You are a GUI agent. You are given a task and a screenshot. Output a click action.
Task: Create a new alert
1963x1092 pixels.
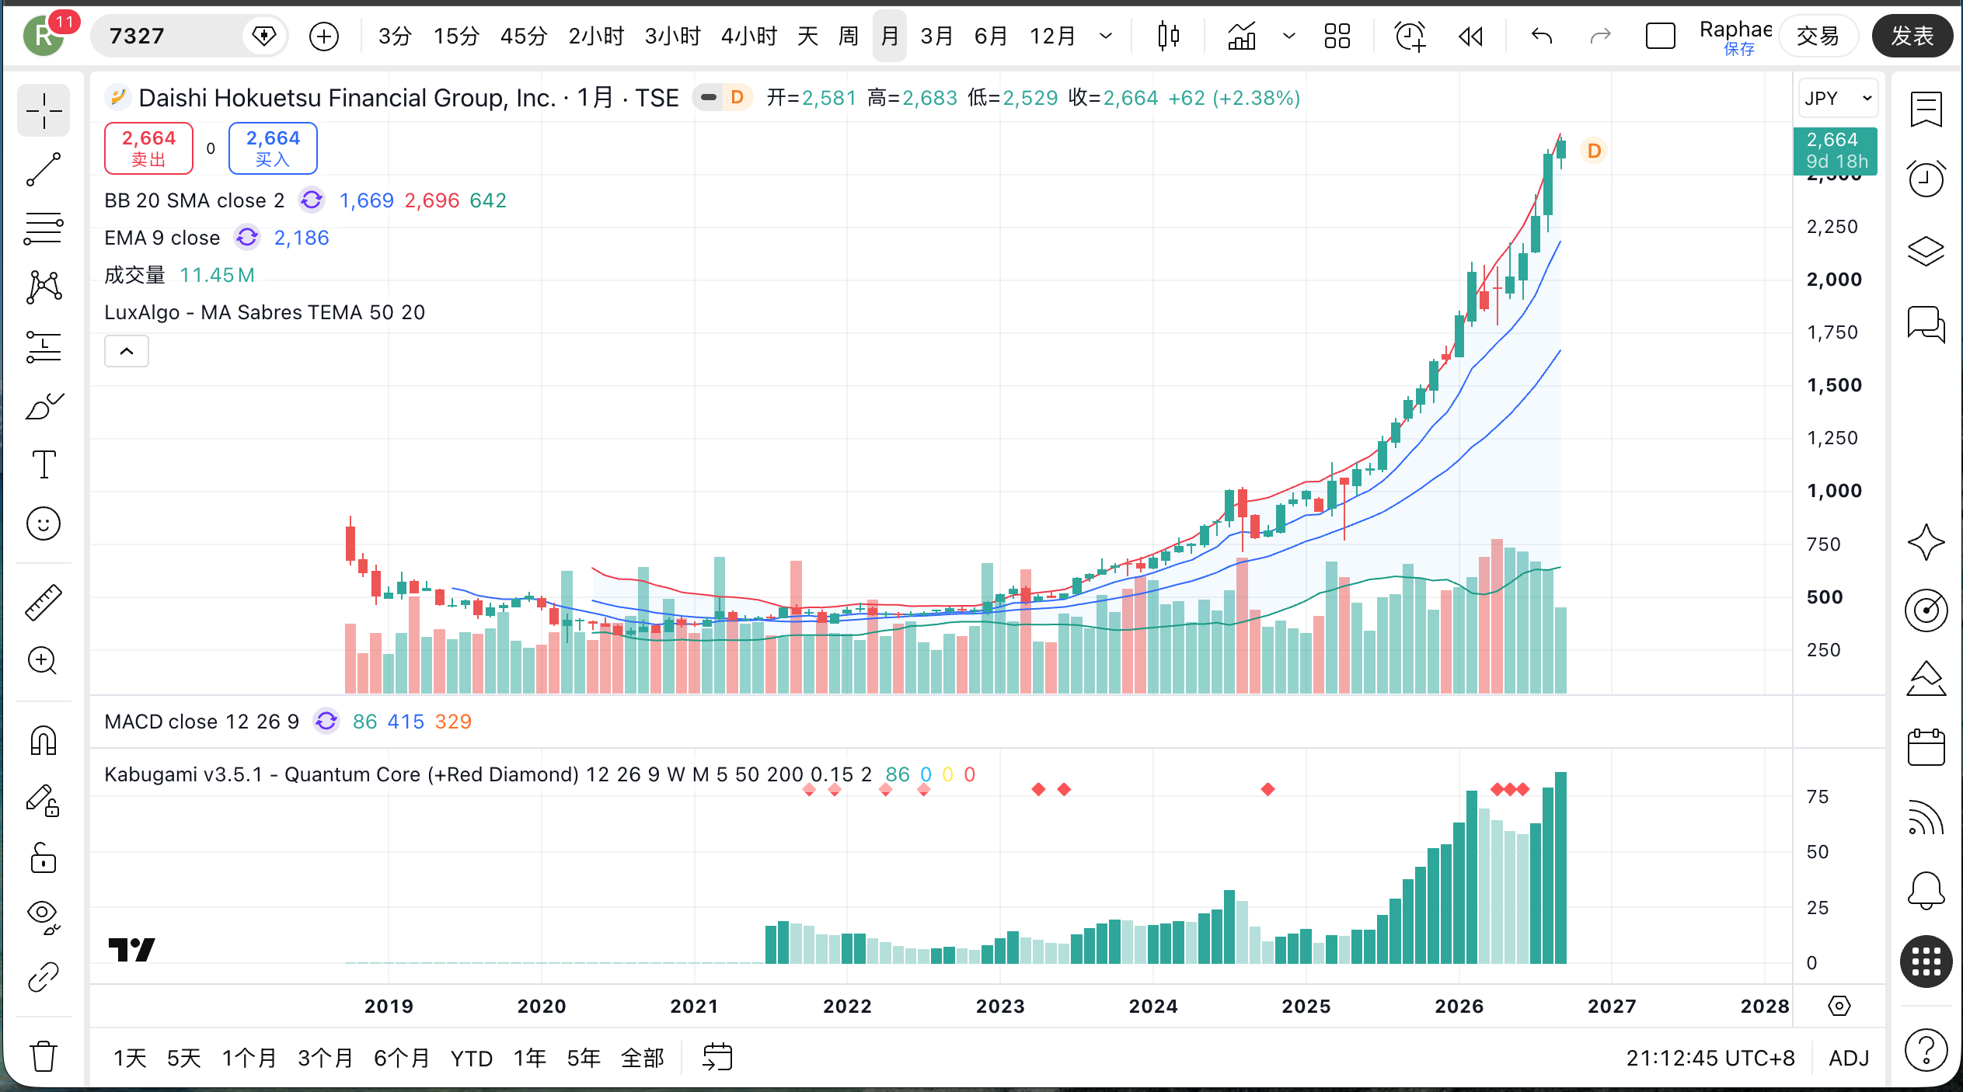coord(1410,36)
